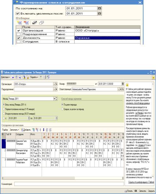The image size is (156, 194).
Task: Toggle the Организация filter checkbox
Action: tap(19, 31)
